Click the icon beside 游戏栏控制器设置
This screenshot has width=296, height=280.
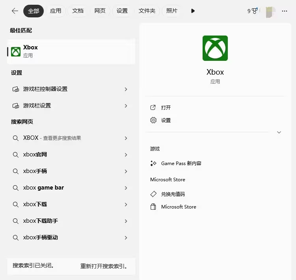[x=16, y=89]
